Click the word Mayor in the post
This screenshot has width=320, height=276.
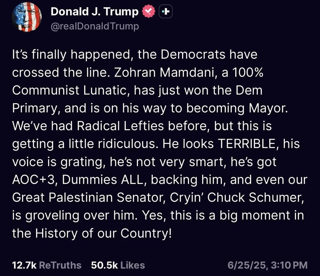tap(268, 108)
